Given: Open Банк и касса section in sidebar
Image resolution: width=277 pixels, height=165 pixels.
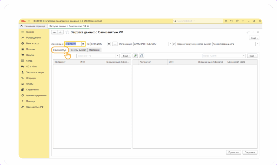Looking at the screenshot, I should coord(32,43).
